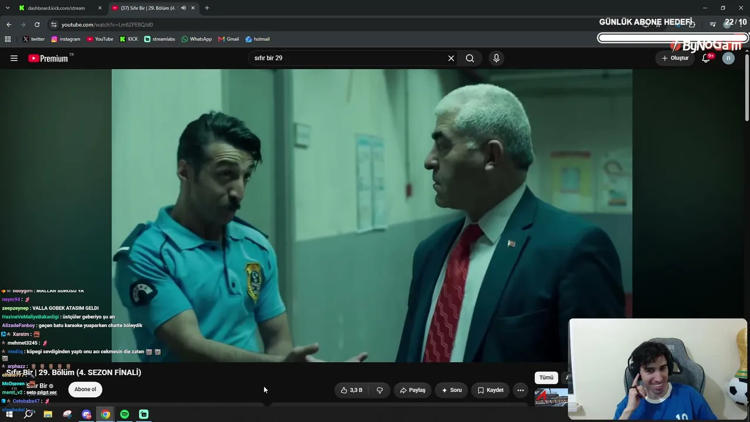The height and width of the screenshot is (422, 750).
Task: Dislike the Sıfır Bir video
Action: coord(380,390)
